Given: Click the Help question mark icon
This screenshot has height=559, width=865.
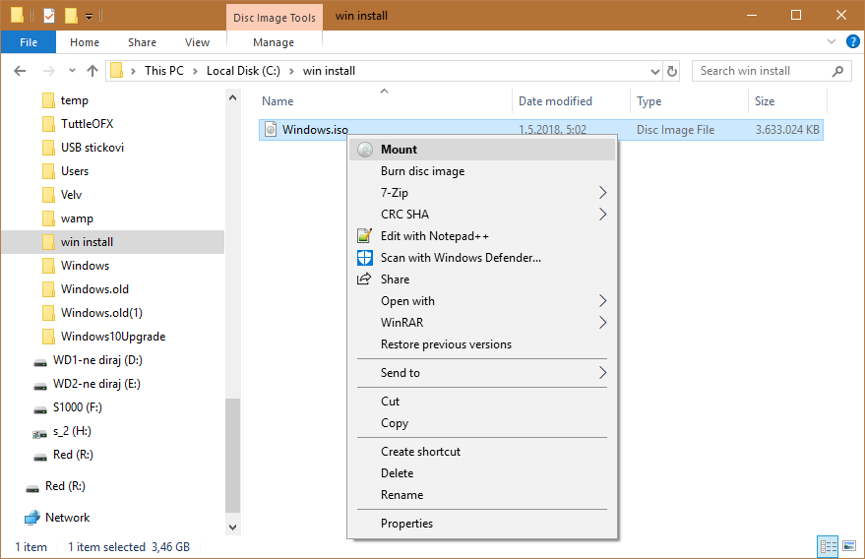Looking at the screenshot, I should 853,42.
